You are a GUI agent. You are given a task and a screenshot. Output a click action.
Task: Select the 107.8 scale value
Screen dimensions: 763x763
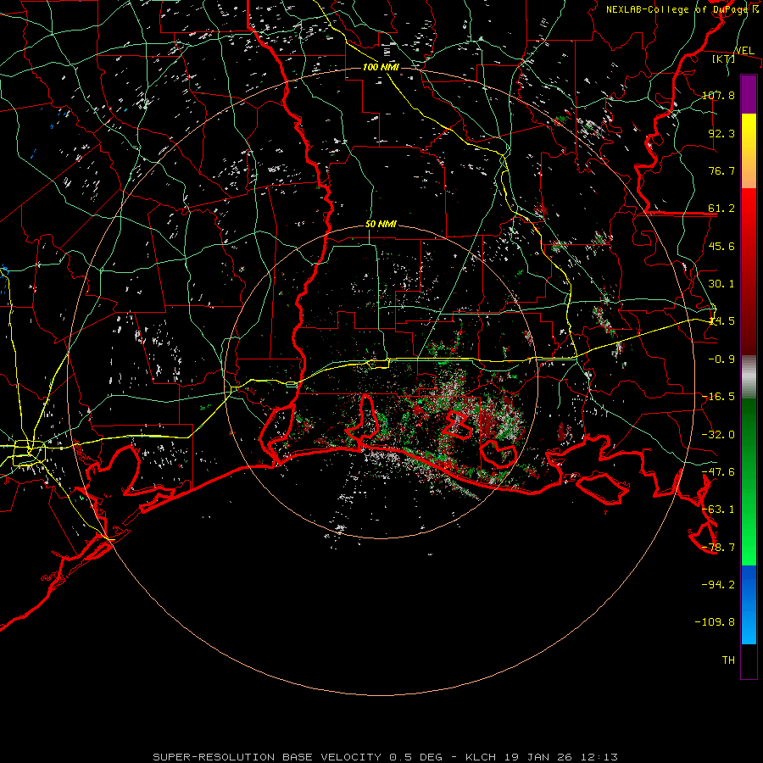coord(718,95)
